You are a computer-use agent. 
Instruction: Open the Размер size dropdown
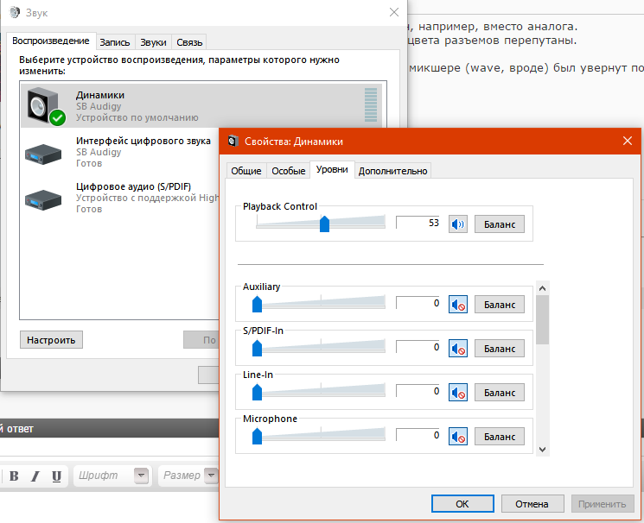pos(209,476)
